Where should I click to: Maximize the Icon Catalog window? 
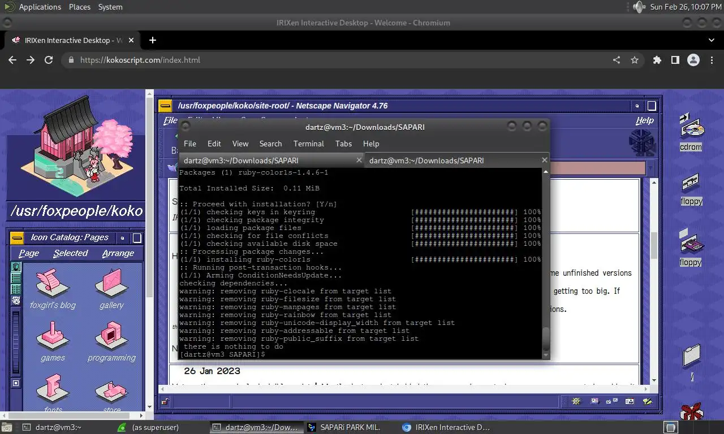[136, 237]
